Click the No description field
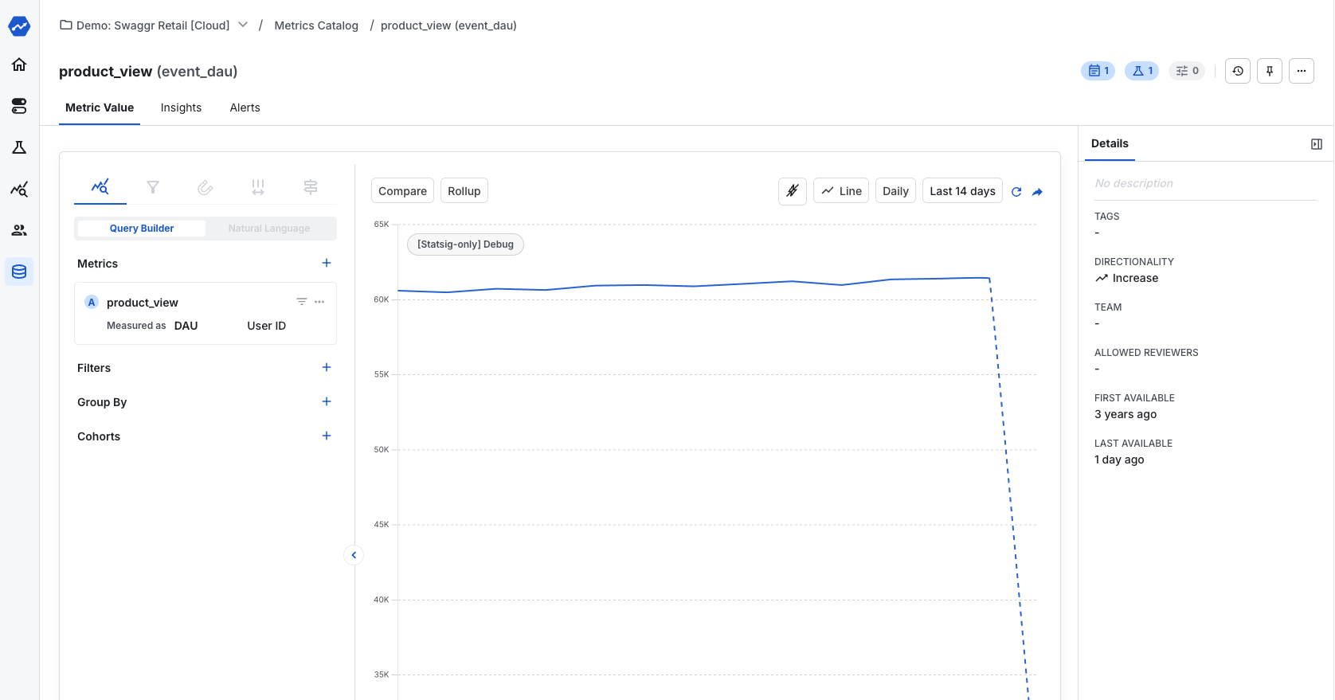 pos(1206,183)
